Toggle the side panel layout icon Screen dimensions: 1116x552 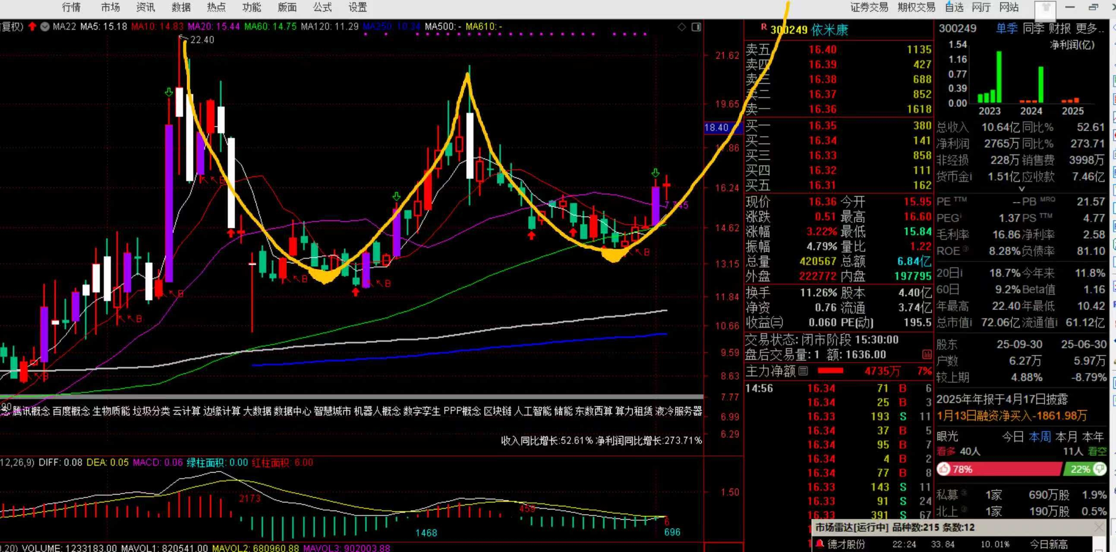(x=696, y=27)
